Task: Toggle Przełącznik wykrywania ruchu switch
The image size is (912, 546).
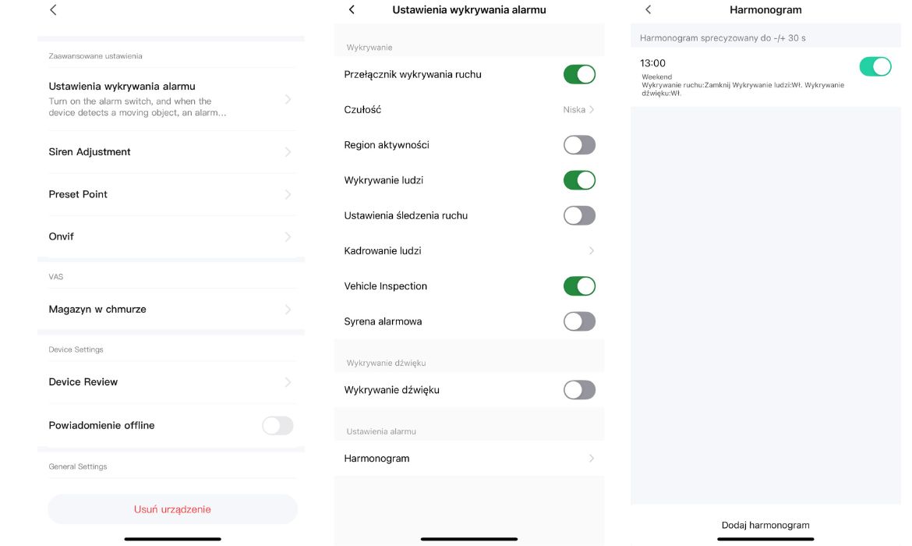Action: pos(579,75)
